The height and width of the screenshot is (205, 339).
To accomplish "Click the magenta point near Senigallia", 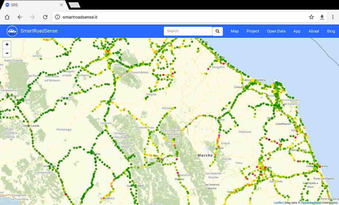I will tap(208, 69).
